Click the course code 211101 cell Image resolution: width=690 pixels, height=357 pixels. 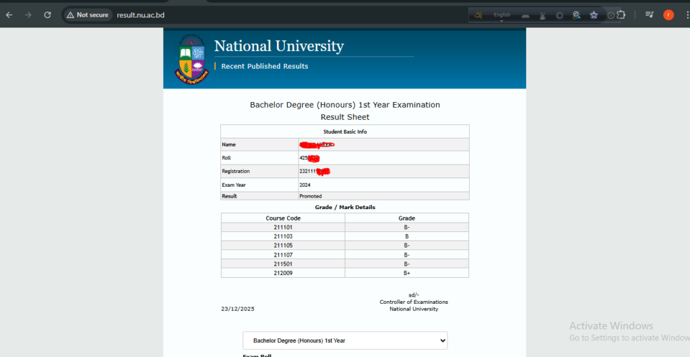pyautogui.click(x=283, y=227)
